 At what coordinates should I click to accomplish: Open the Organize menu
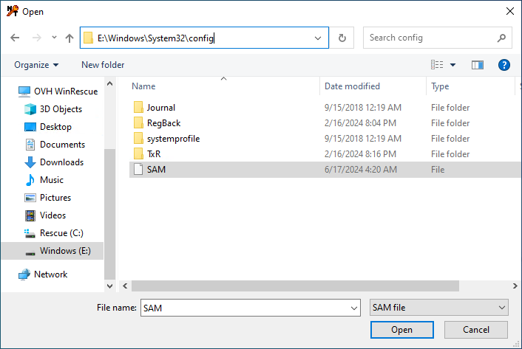point(36,65)
